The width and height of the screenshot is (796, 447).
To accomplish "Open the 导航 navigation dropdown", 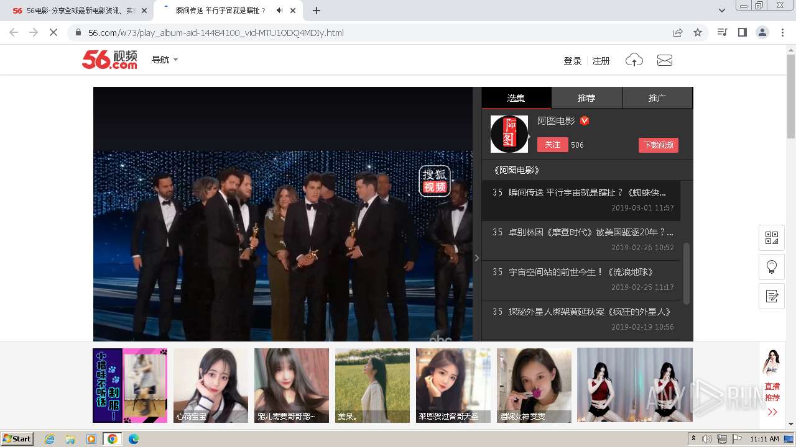I will click(165, 60).
